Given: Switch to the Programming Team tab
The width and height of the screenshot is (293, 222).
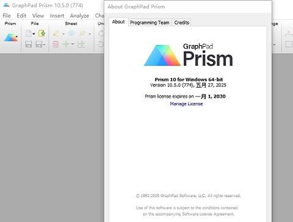Looking at the screenshot, I should point(150,23).
